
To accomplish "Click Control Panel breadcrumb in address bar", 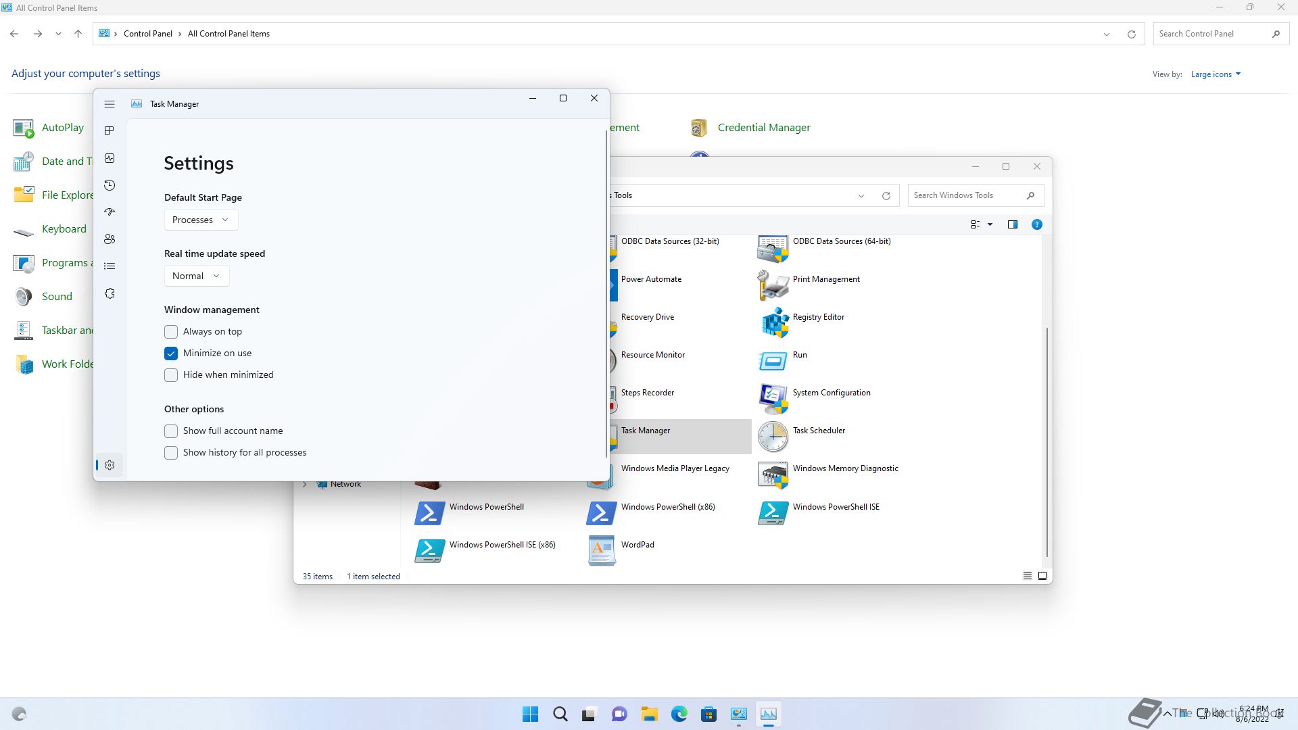I will [148, 34].
